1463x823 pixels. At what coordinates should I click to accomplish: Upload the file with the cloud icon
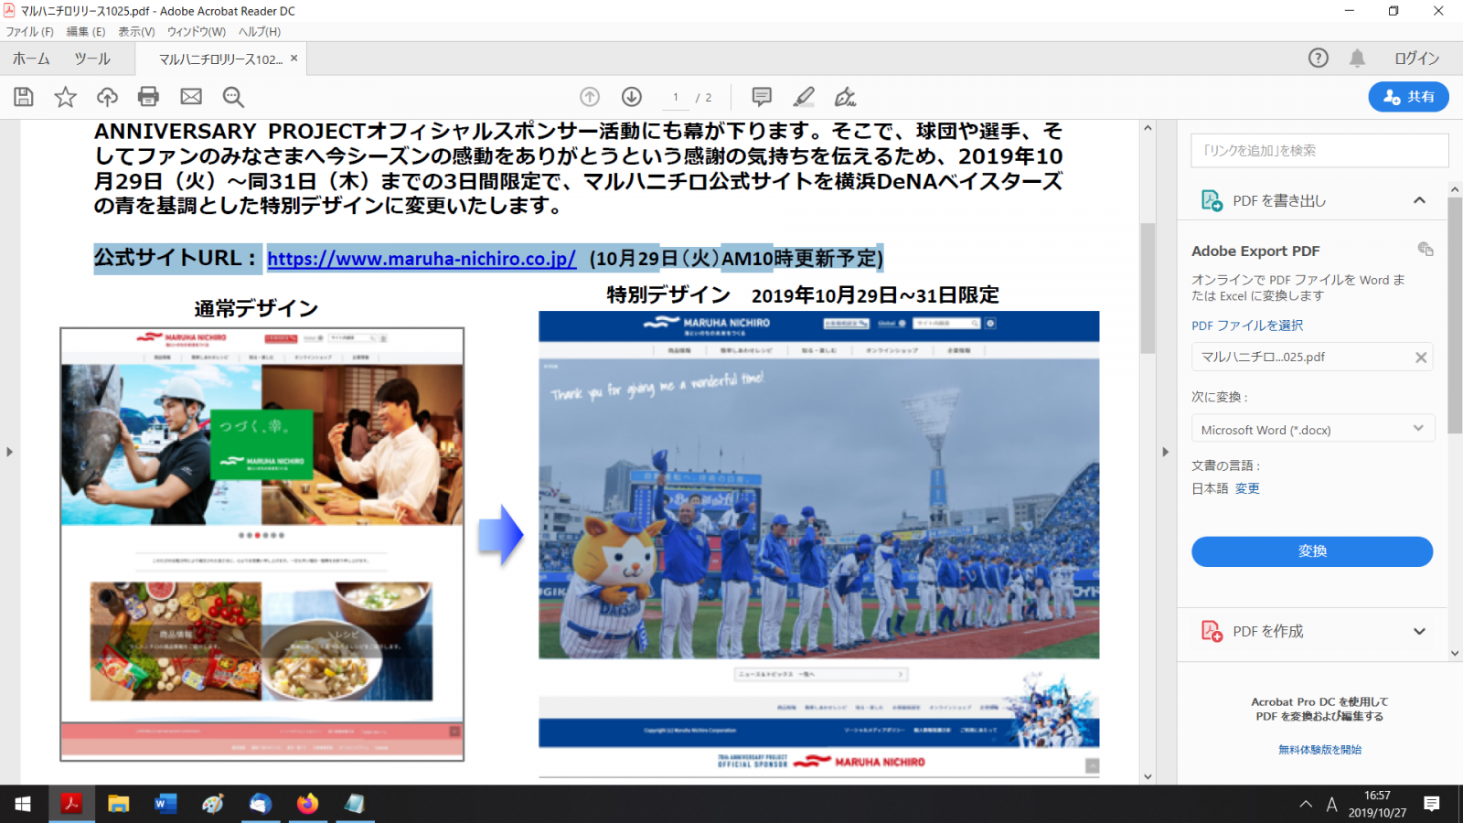coord(107,97)
